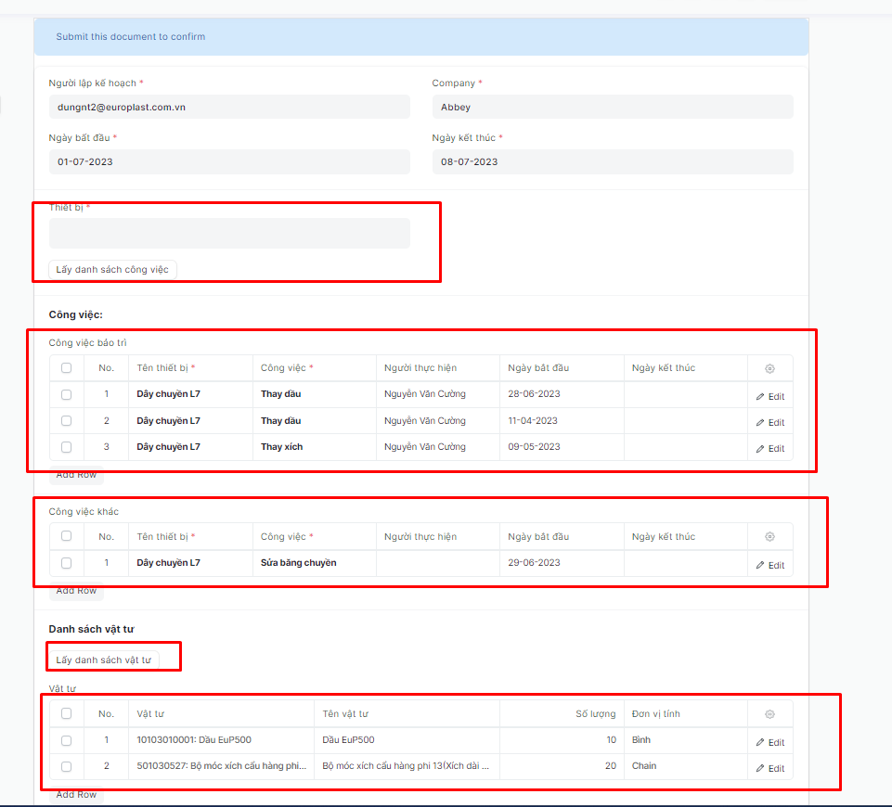Viewport: 892px width, 807px height.
Task: Click Lấy danh sách công việc button
Action: pos(112,269)
